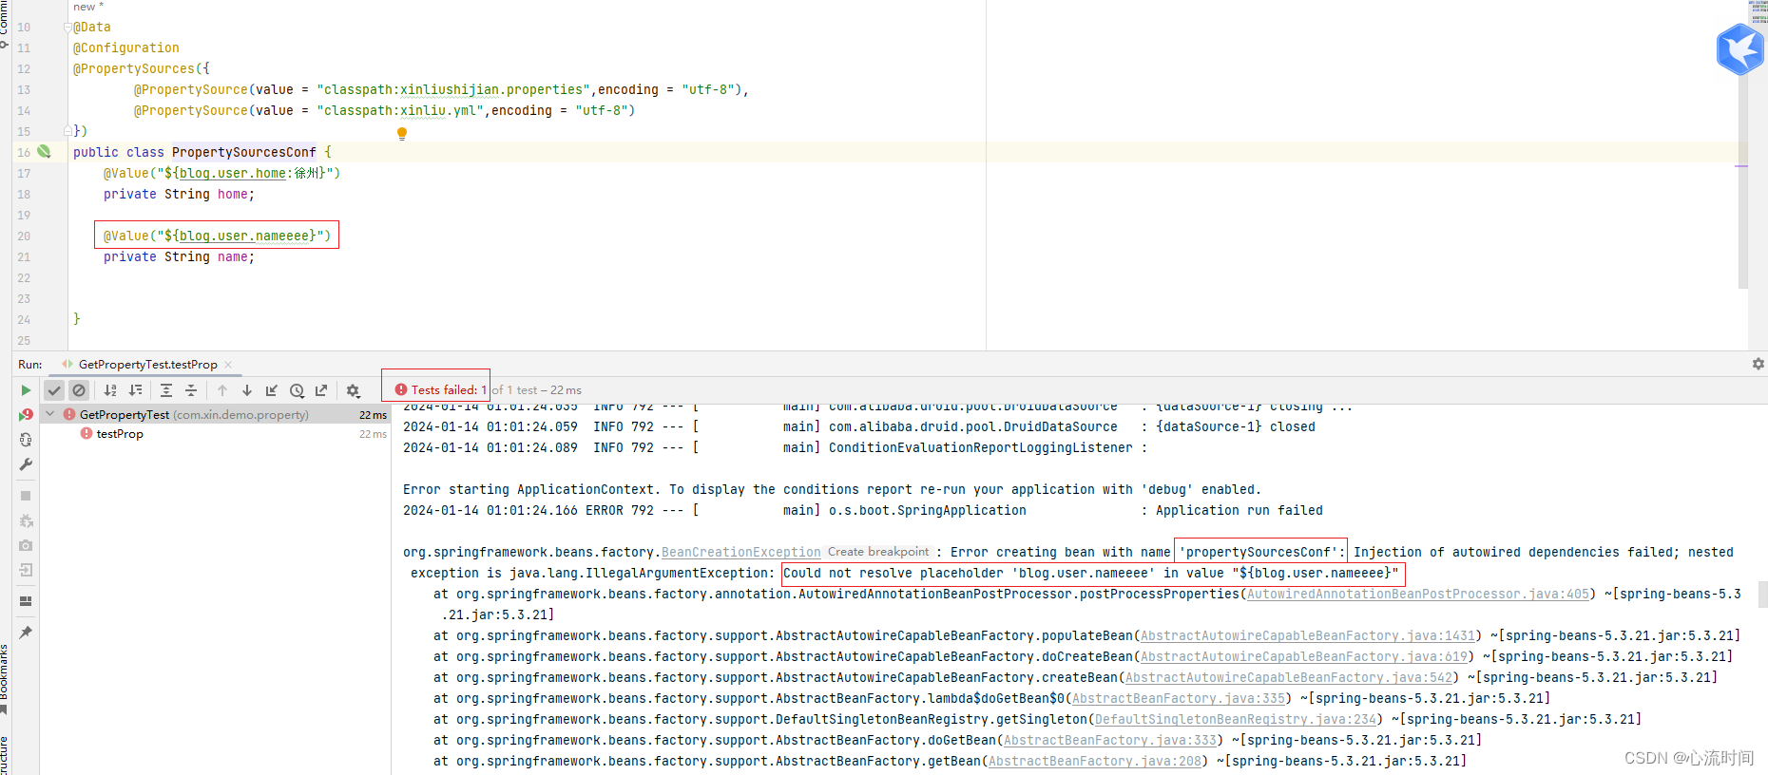This screenshot has height=775, width=1768.
Task: Open test history clock icon
Action: click(297, 390)
